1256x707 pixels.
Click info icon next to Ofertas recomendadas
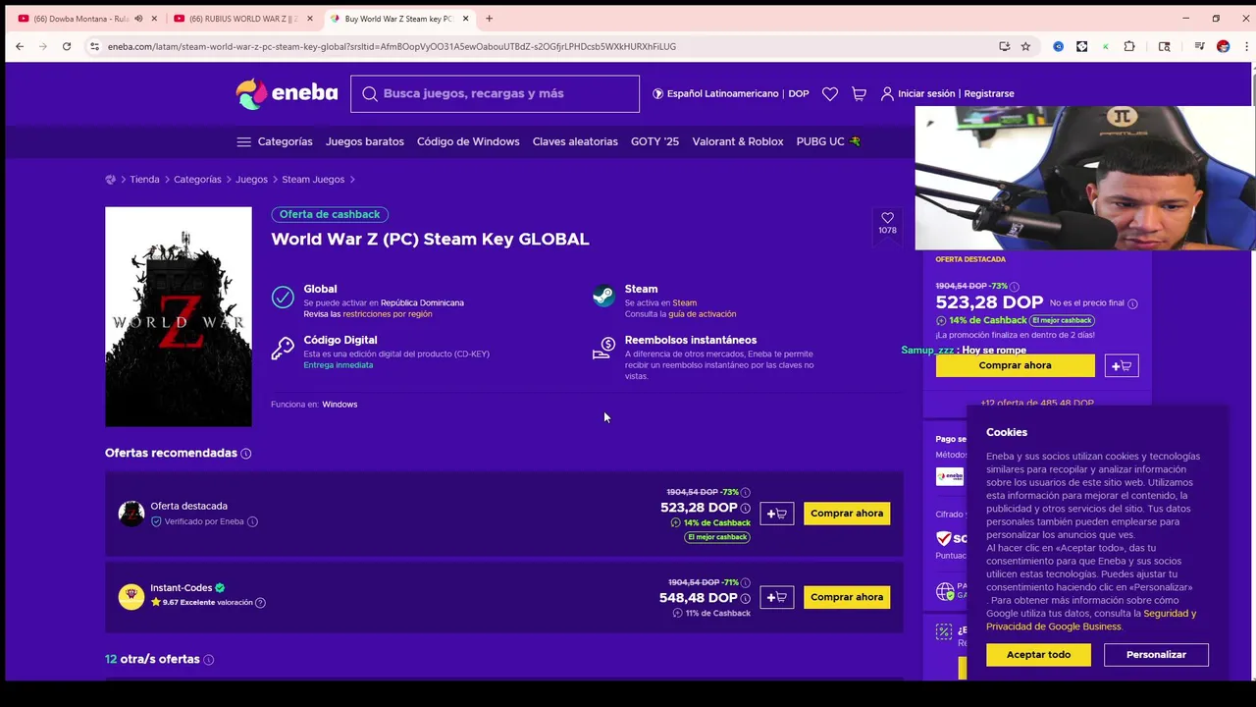point(246,454)
